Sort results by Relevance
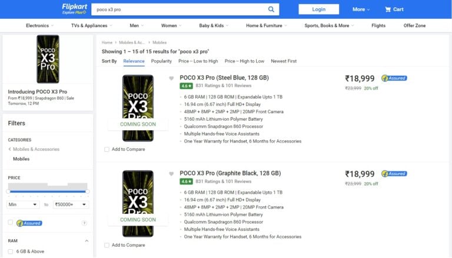 pyautogui.click(x=134, y=61)
